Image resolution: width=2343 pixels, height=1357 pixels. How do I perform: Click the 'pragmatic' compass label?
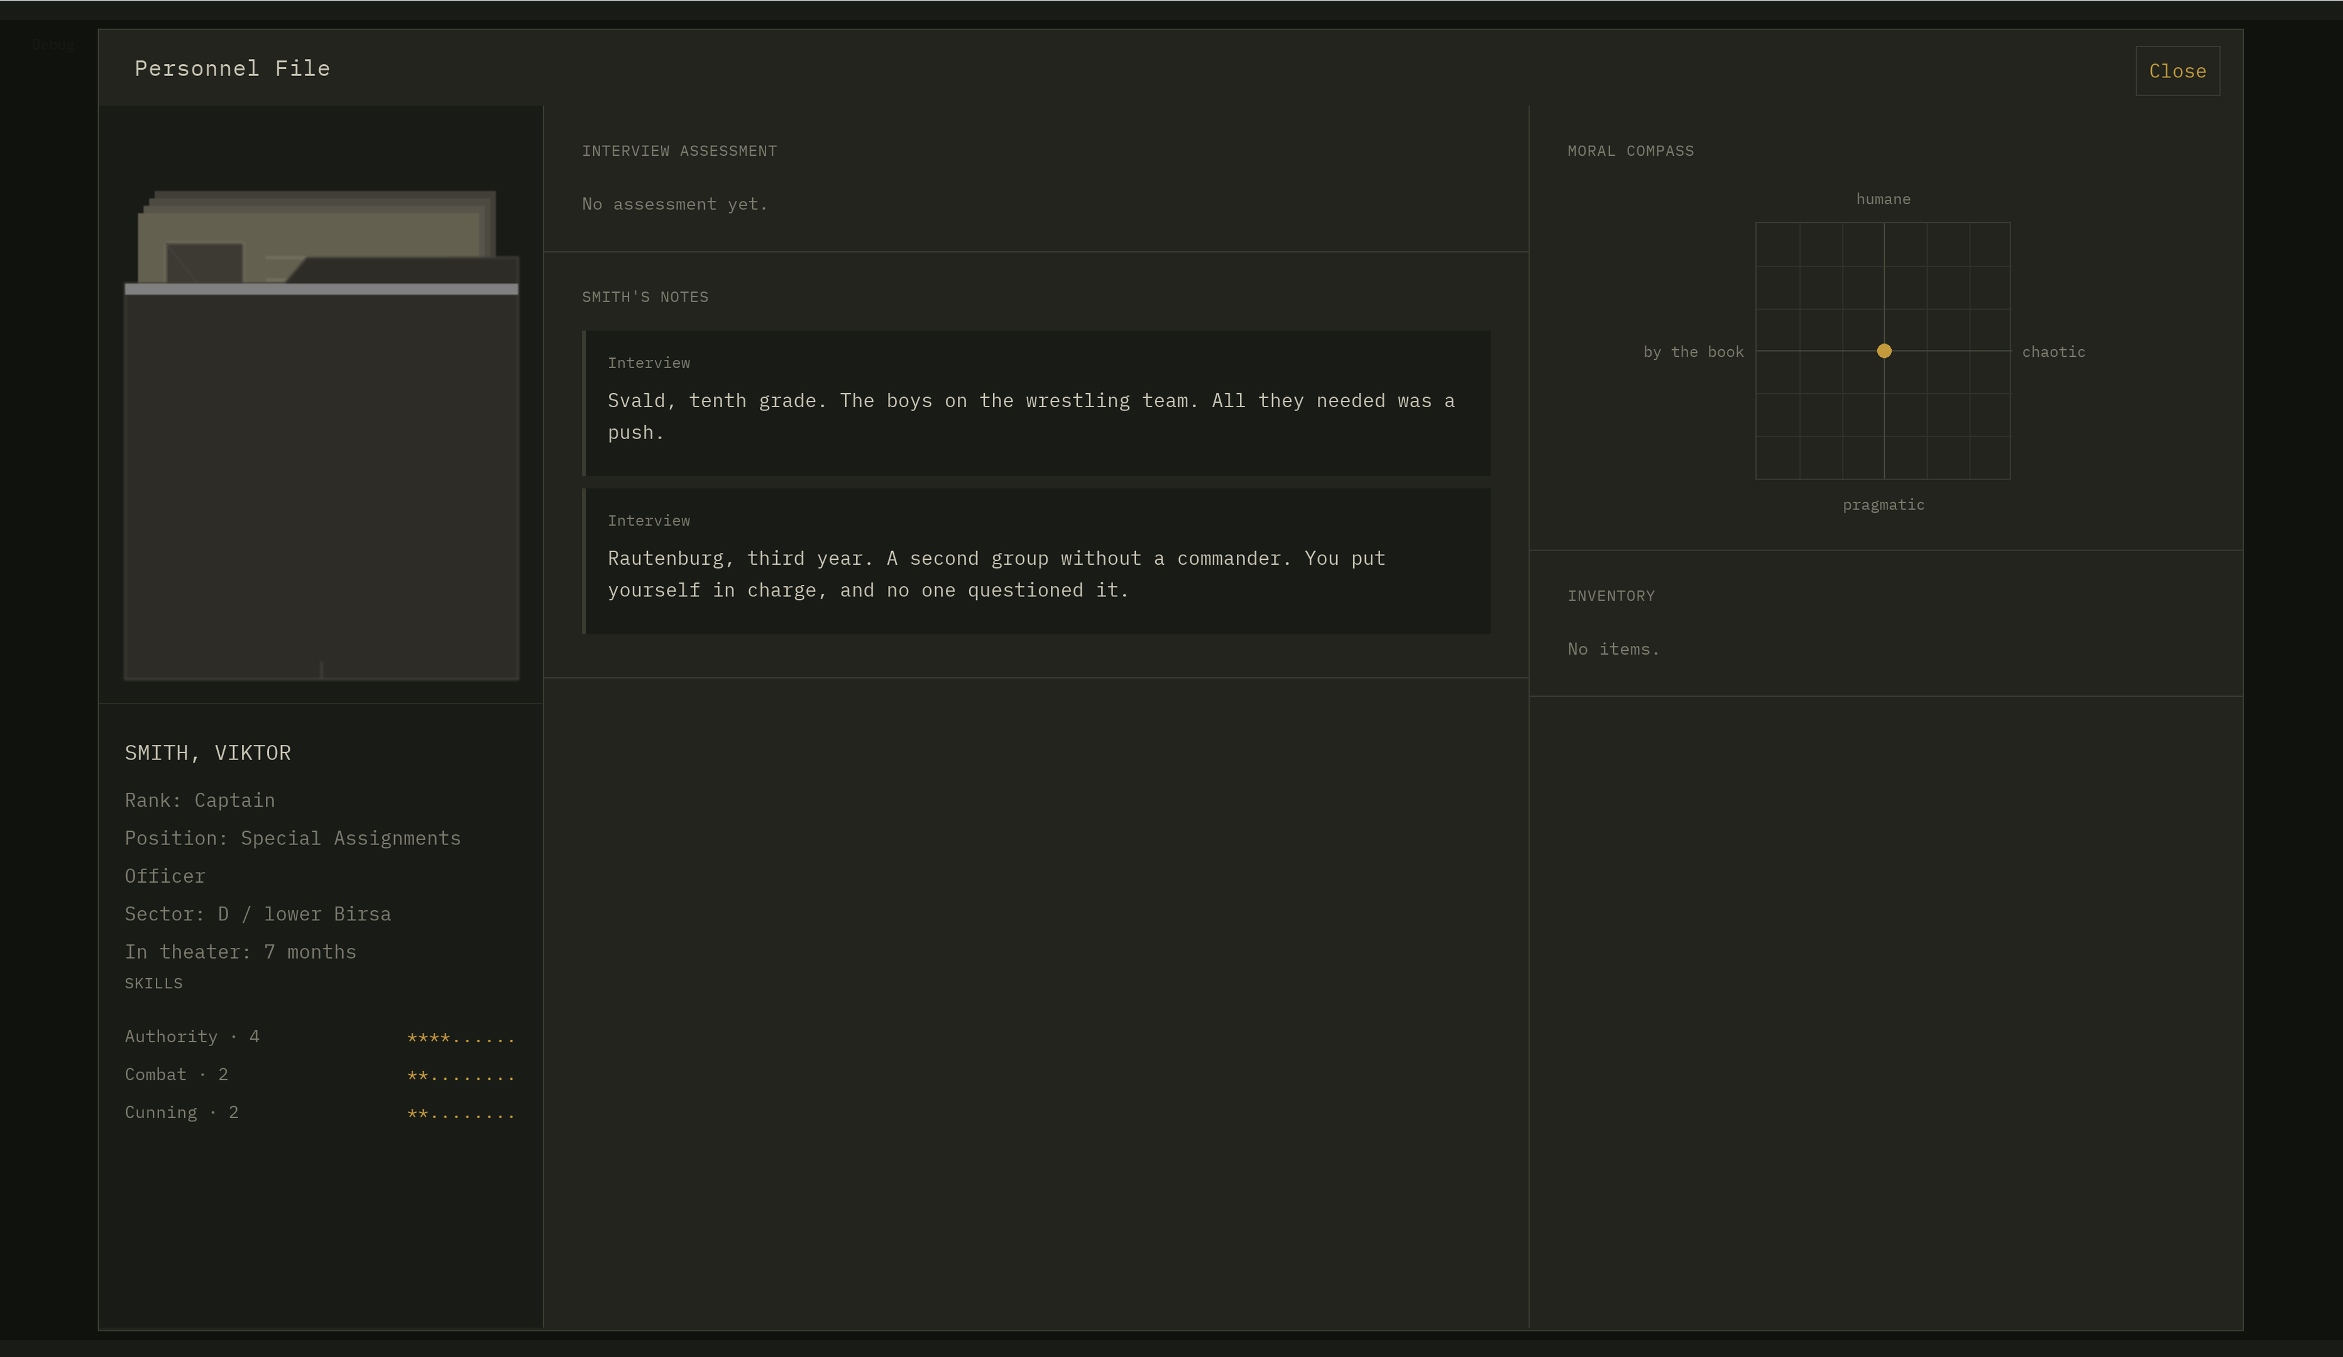(x=1883, y=504)
